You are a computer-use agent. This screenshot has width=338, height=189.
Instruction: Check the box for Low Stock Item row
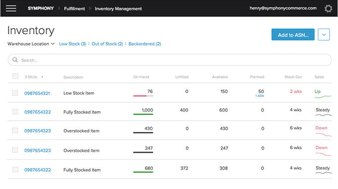(15, 93)
